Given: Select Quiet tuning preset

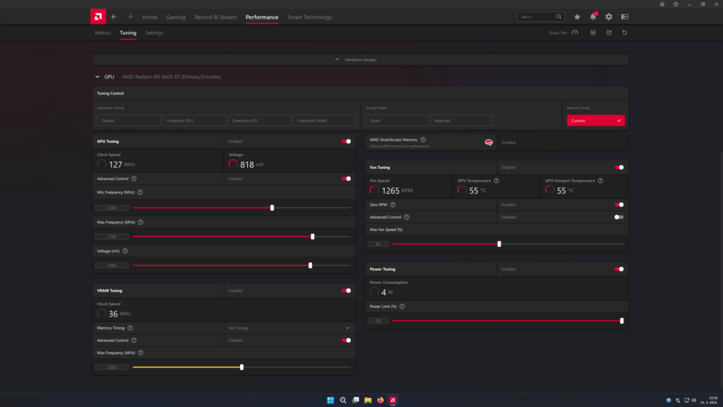Looking at the screenshot, I should [397, 120].
